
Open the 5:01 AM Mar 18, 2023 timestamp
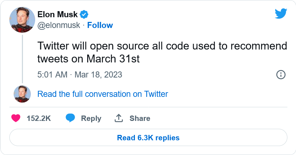click(x=80, y=75)
